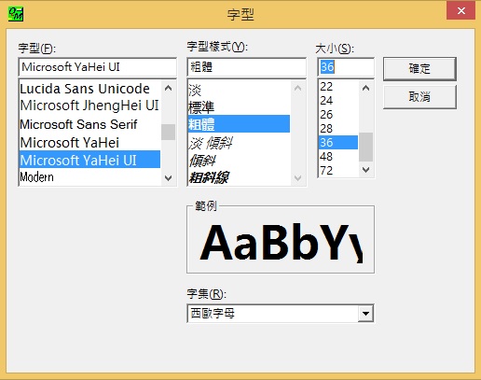Confirm with the 確定 button
The height and width of the screenshot is (380, 481).
pyautogui.click(x=419, y=69)
